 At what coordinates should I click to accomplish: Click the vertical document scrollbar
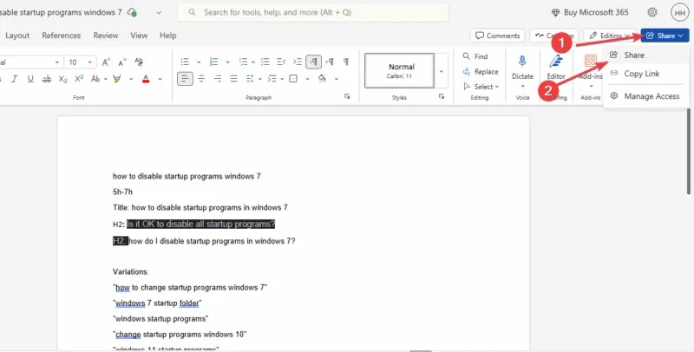tap(689, 150)
